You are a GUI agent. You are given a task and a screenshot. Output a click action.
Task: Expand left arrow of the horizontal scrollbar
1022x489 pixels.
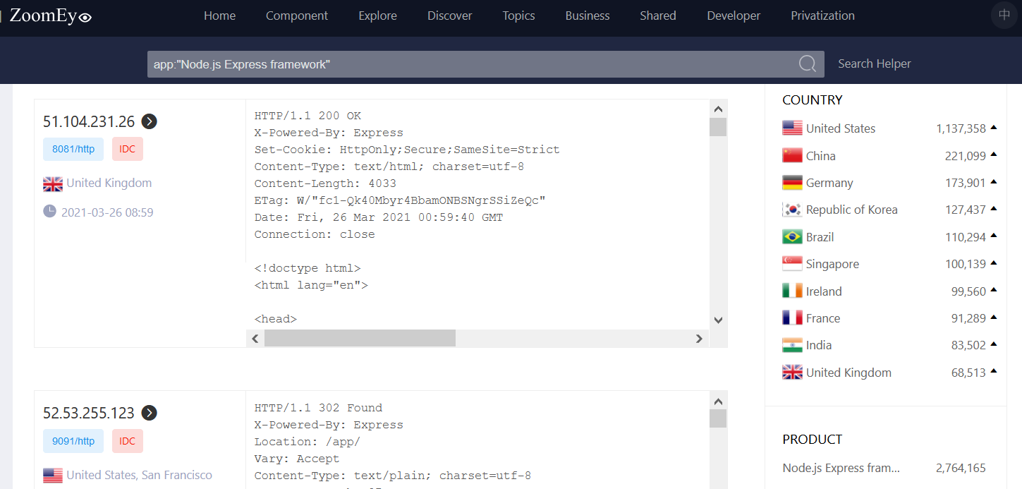(x=255, y=338)
